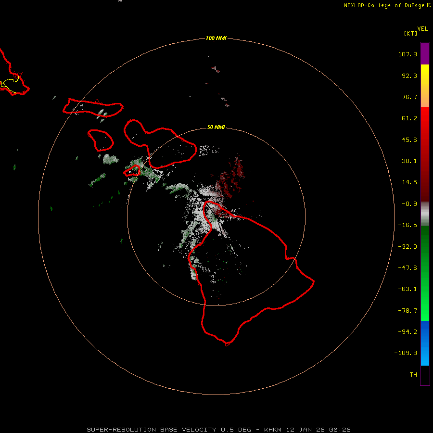Click the gray near-zero segment of color bar
This screenshot has height=433, width=433.
[425, 214]
